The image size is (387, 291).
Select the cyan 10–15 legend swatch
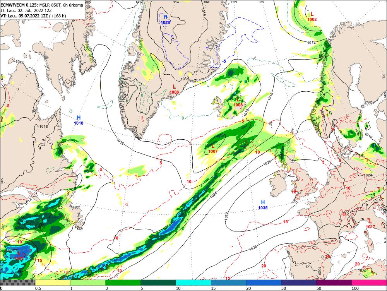tap(193, 282)
